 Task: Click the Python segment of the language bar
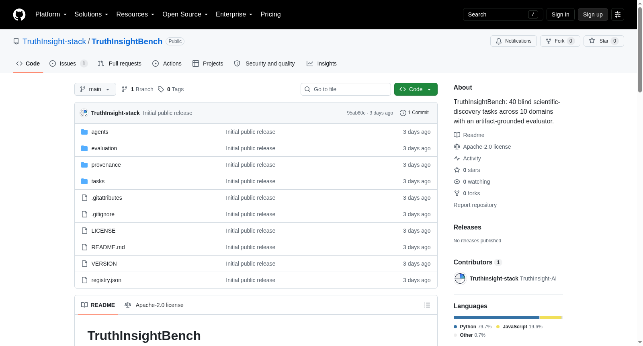click(x=496, y=317)
